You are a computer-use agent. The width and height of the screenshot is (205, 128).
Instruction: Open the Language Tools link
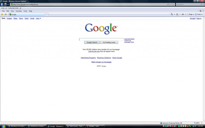pyautogui.click(x=129, y=42)
